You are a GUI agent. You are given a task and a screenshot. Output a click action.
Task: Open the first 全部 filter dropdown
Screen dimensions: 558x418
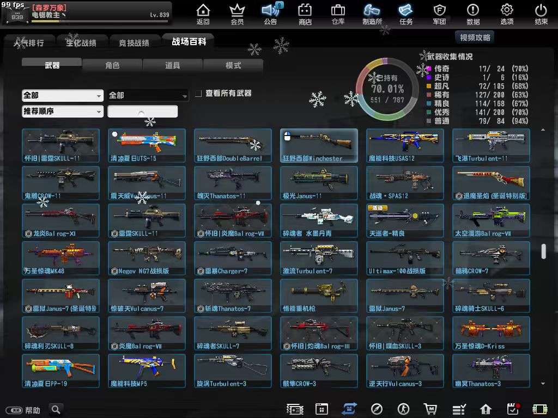tap(62, 95)
